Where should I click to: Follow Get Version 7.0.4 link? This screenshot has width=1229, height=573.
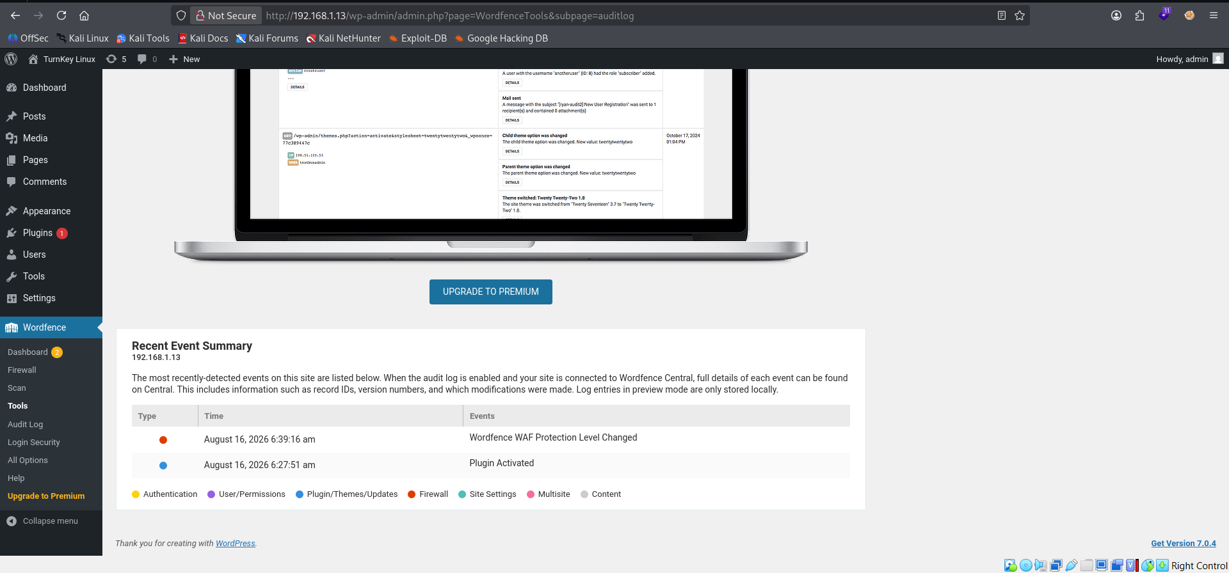(x=1184, y=544)
